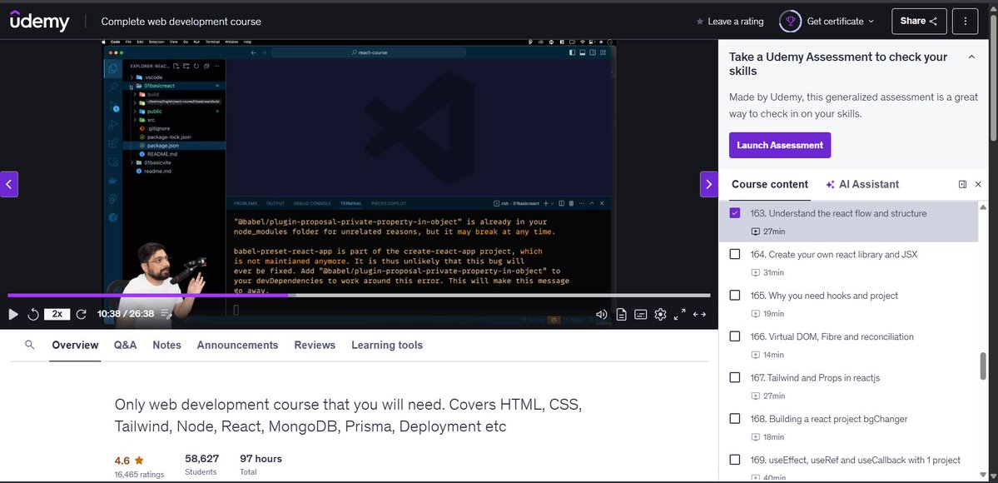The width and height of the screenshot is (998, 483).
Task: Mark lecture 164 as complete
Action: (x=734, y=254)
